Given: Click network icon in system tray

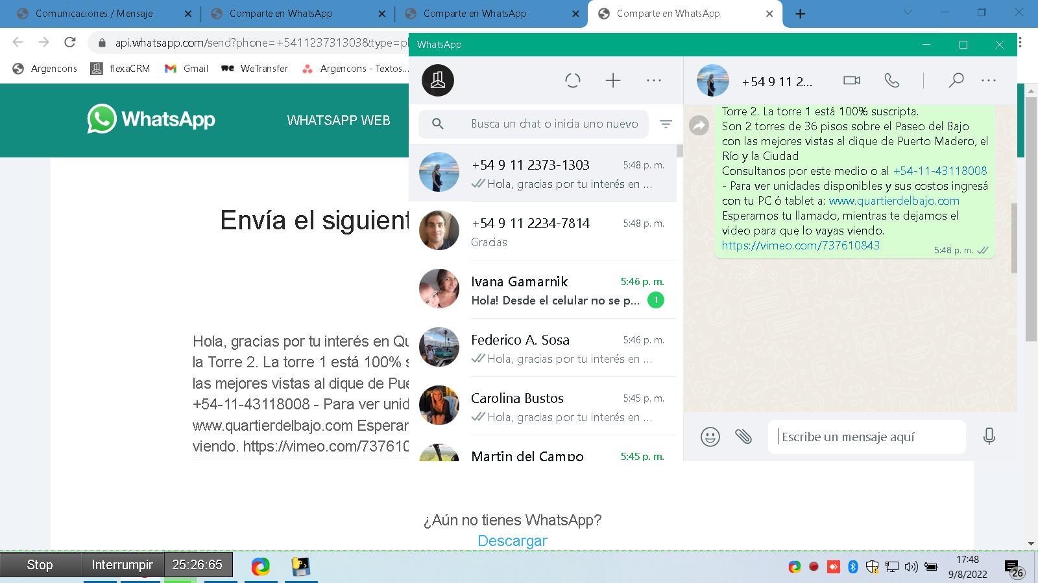Looking at the screenshot, I should pyautogui.click(x=892, y=567).
